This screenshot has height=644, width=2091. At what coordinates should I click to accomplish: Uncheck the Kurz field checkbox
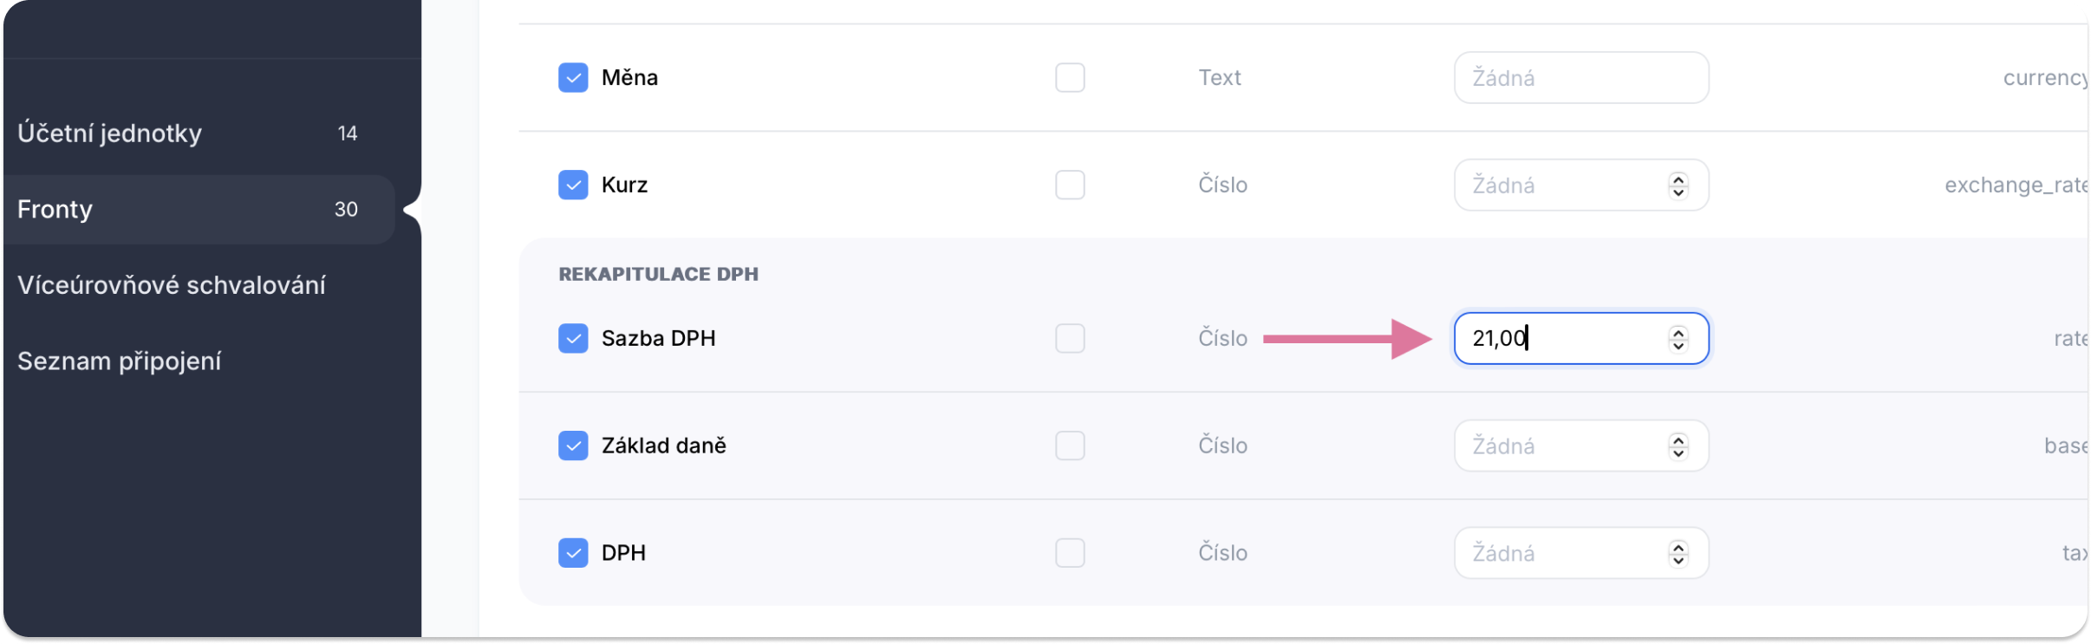tap(573, 185)
